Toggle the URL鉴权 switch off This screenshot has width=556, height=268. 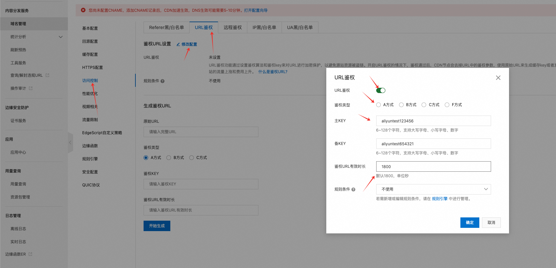pyautogui.click(x=381, y=90)
